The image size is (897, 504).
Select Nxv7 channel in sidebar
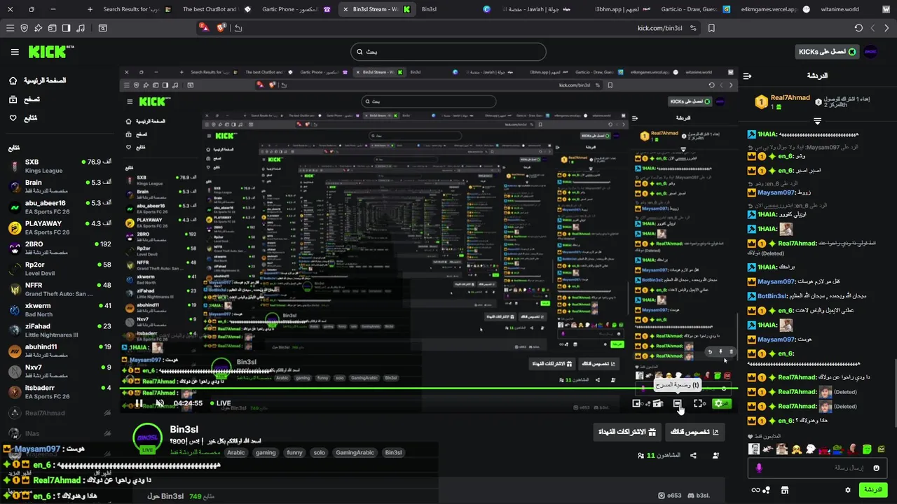pos(60,371)
